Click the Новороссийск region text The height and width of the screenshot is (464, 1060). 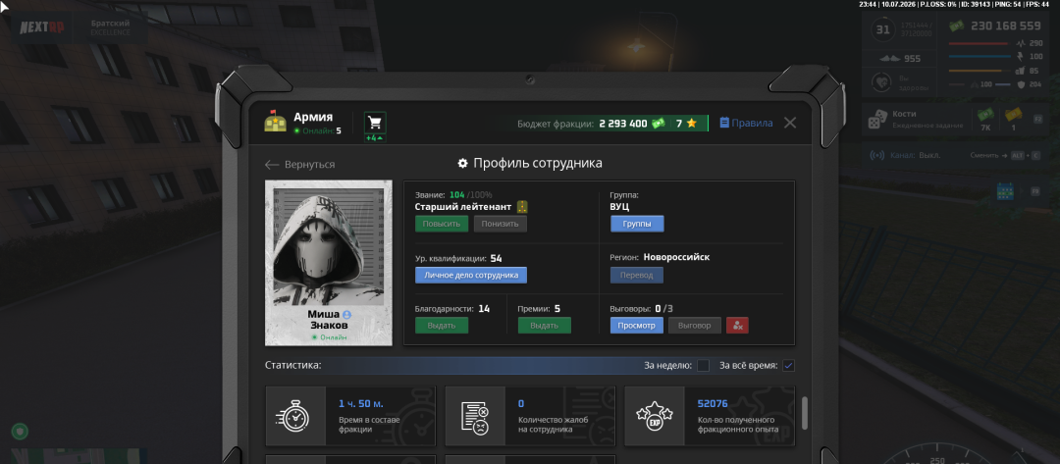click(676, 257)
